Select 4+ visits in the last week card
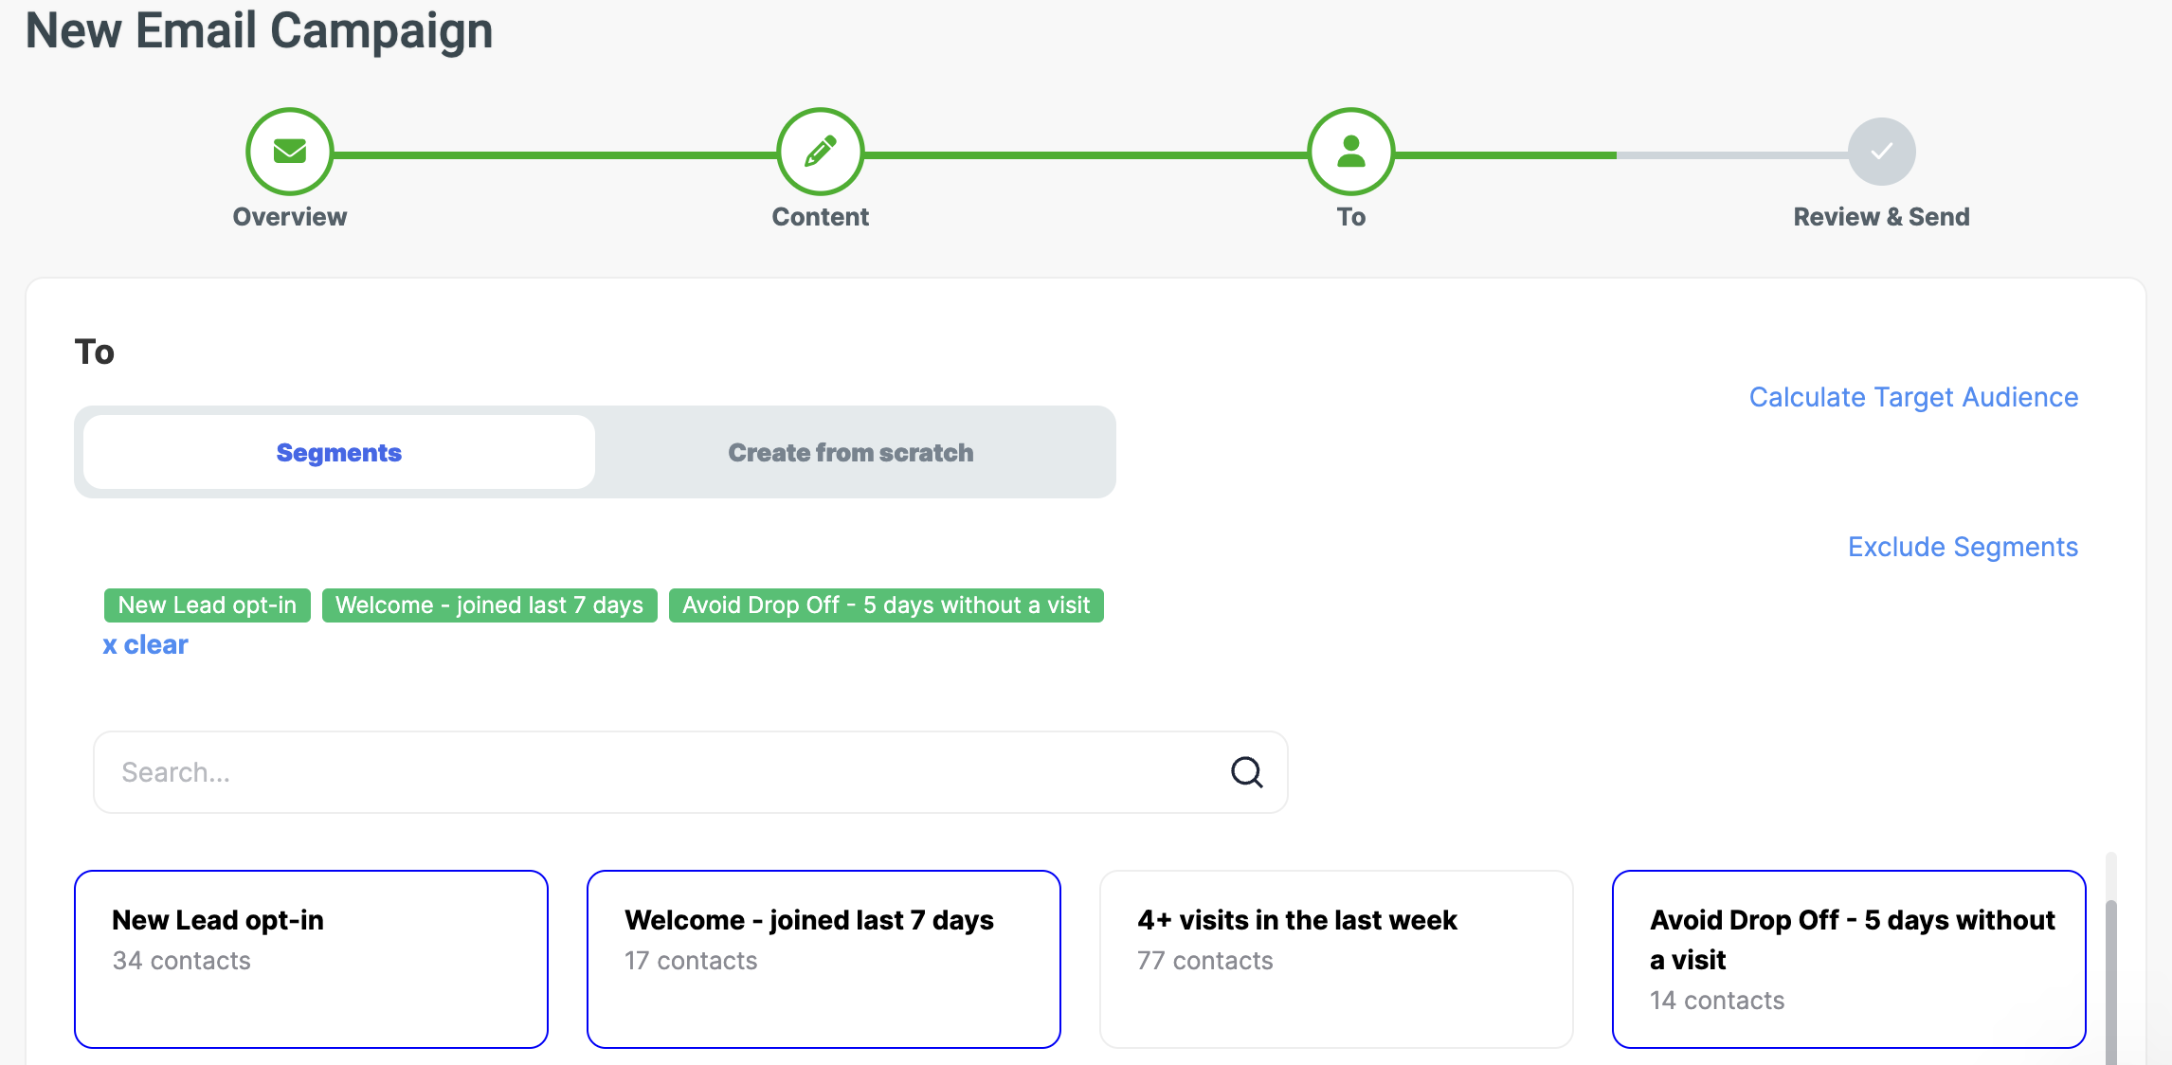This screenshot has width=2172, height=1065. [1336, 959]
